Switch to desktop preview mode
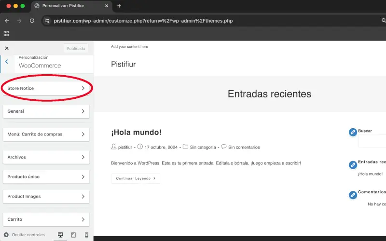This screenshot has height=241, width=386. [60, 235]
